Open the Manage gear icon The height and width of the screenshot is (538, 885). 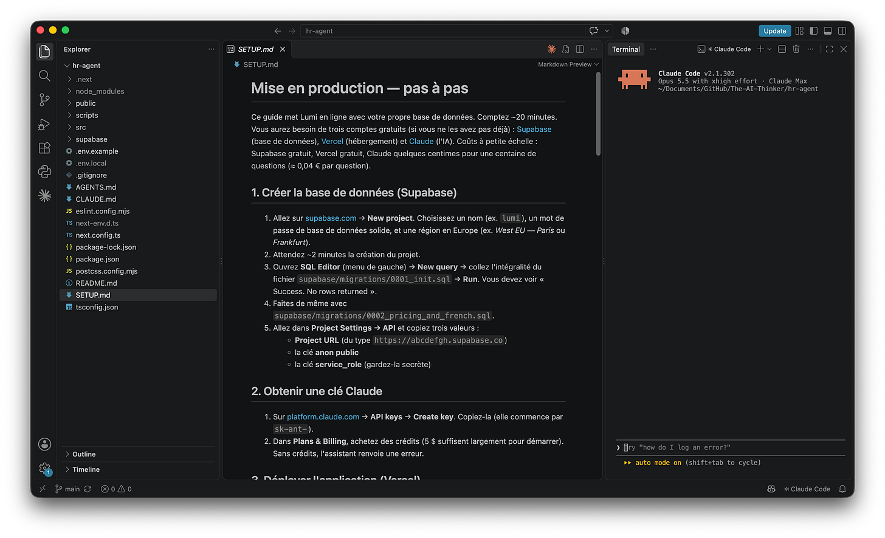44,468
